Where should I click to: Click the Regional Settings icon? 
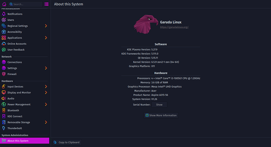[x=4, y=26]
